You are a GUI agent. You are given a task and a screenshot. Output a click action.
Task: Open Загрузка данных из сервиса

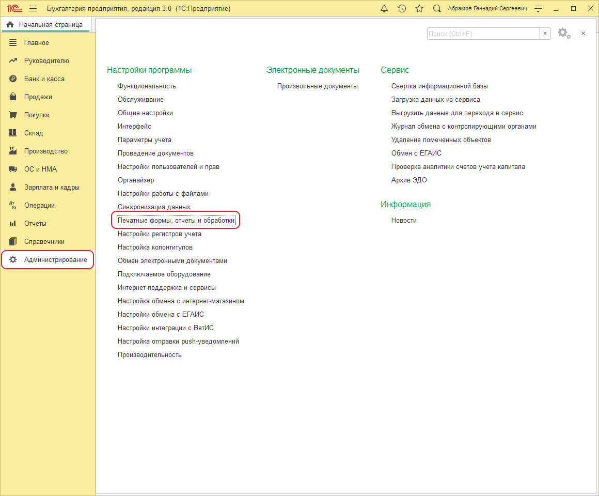(x=435, y=99)
